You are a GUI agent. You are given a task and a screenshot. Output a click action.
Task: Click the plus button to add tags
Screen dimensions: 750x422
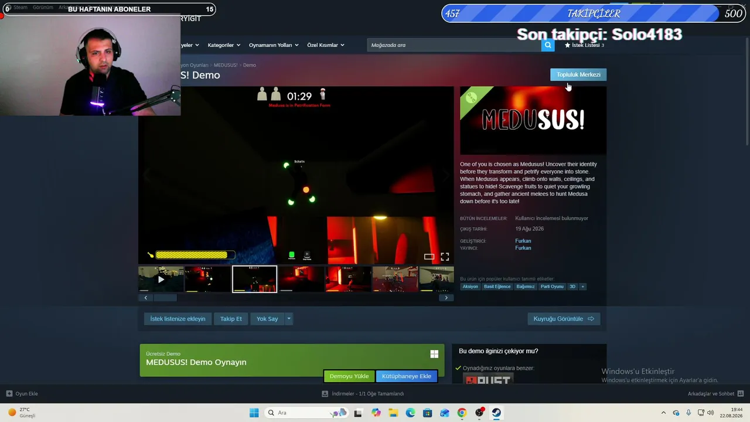[x=582, y=287]
